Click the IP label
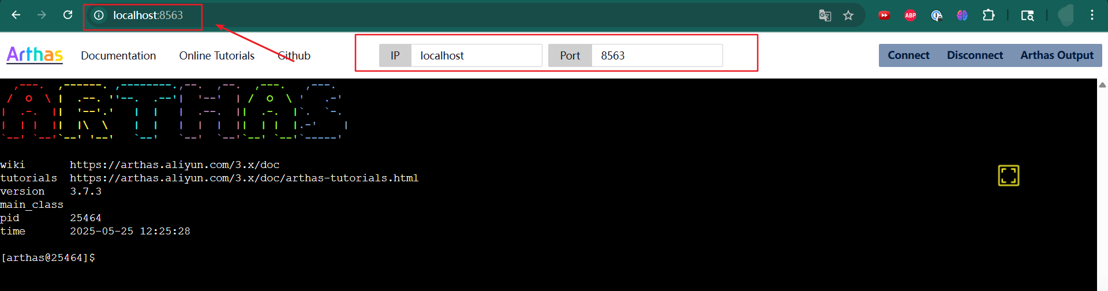Image resolution: width=1108 pixels, height=291 pixels. coord(395,55)
